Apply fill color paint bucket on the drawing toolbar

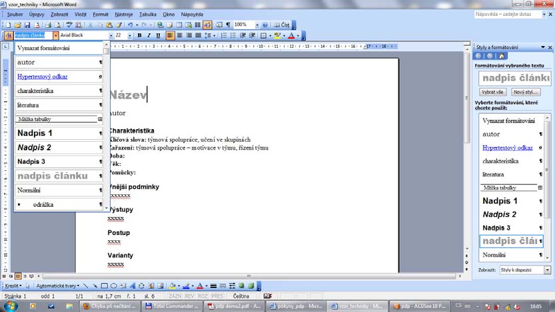point(172,285)
